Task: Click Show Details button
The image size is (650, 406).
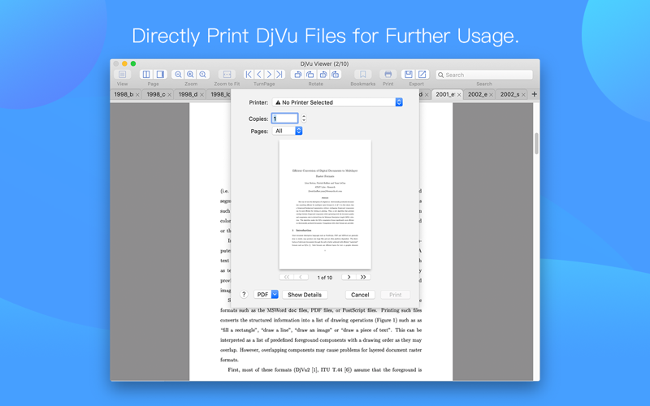Action: pos(305,295)
